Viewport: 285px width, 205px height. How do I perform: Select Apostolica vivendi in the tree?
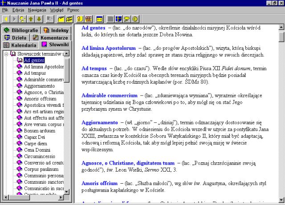pos(44,105)
